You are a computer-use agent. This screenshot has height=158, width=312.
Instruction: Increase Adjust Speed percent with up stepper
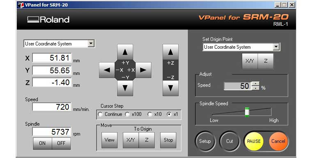click(255, 84)
